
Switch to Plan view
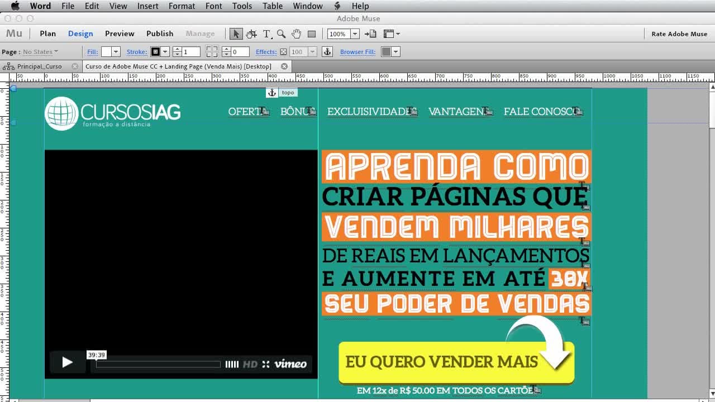click(48, 33)
